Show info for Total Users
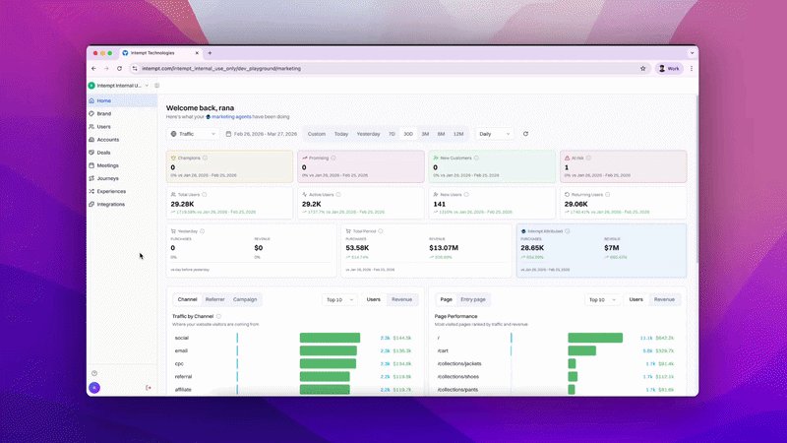The height and width of the screenshot is (443, 787). click(205, 194)
